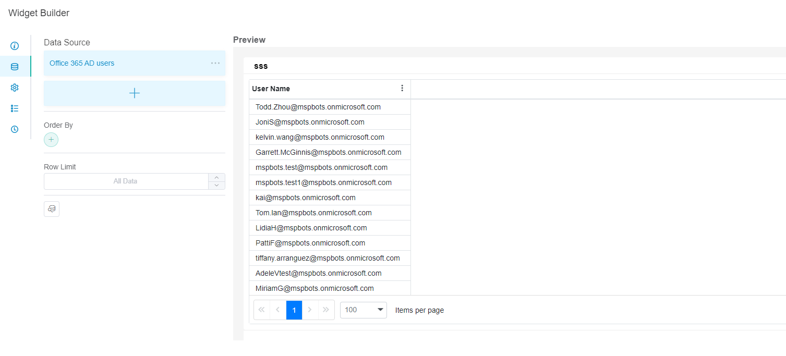Select the Office 365 AD users data source
The height and width of the screenshot is (356, 786).
point(81,63)
